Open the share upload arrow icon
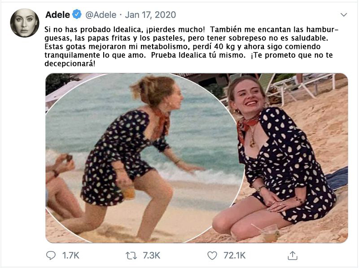 pos(293,255)
